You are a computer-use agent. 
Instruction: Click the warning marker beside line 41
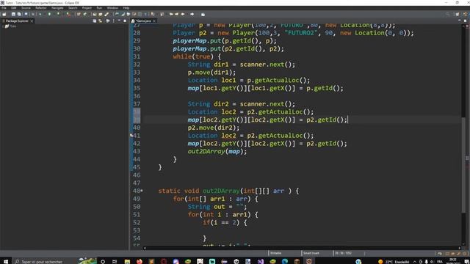131,136
